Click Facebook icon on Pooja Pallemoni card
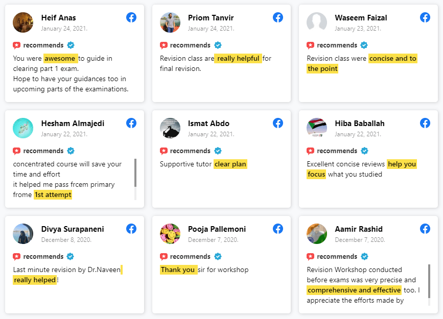443x319 pixels. [x=278, y=229]
